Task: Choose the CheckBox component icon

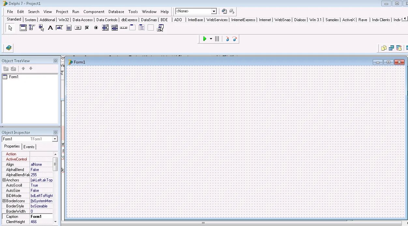Action: pos(87,28)
